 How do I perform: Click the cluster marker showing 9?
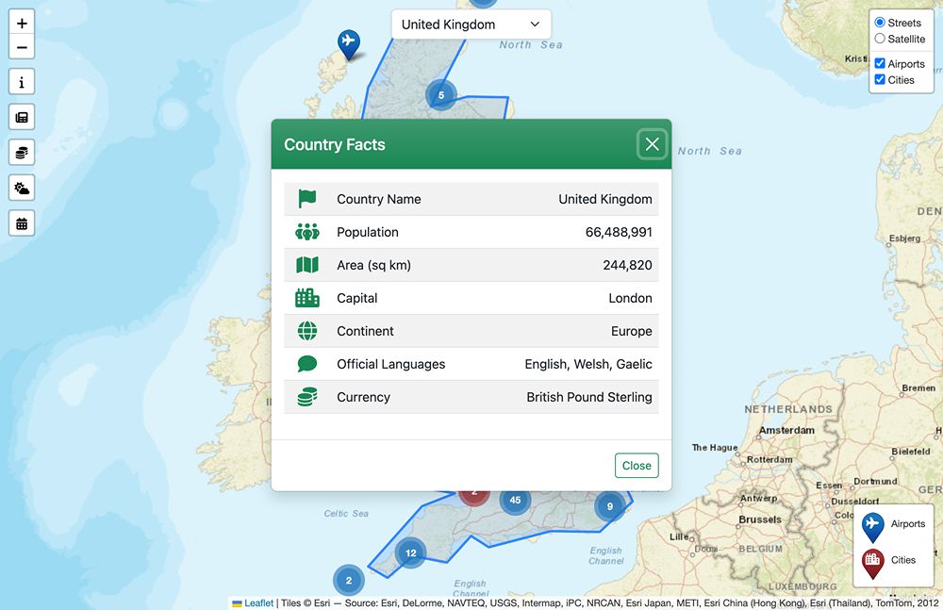[x=610, y=506]
